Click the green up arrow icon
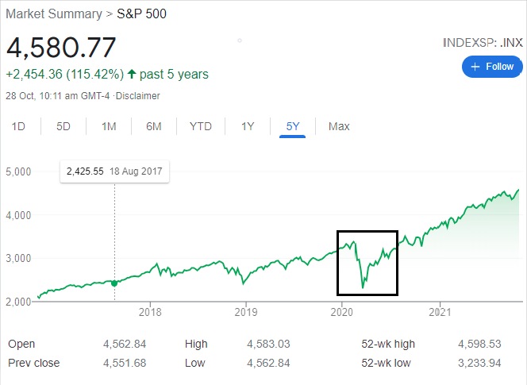527x385 pixels. (x=132, y=75)
